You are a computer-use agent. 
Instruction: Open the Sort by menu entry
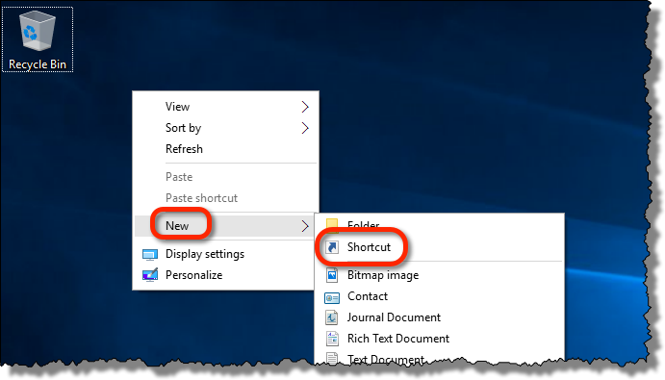pyautogui.click(x=225, y=128)
